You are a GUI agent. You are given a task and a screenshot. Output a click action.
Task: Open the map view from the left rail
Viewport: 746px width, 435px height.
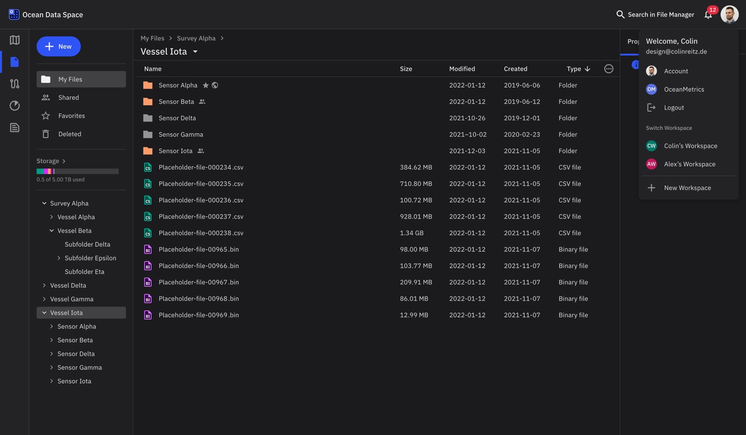click(14, 40)
